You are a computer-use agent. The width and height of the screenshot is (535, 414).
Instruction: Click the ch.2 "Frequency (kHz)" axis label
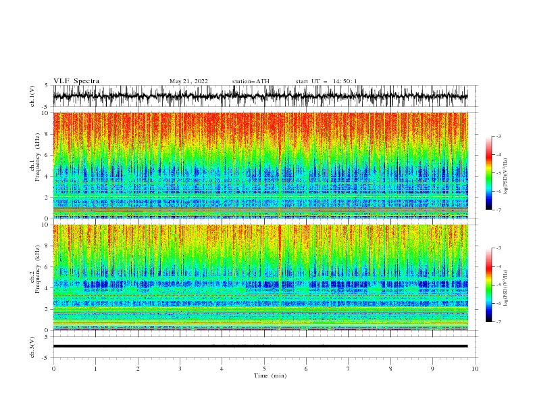38,269
